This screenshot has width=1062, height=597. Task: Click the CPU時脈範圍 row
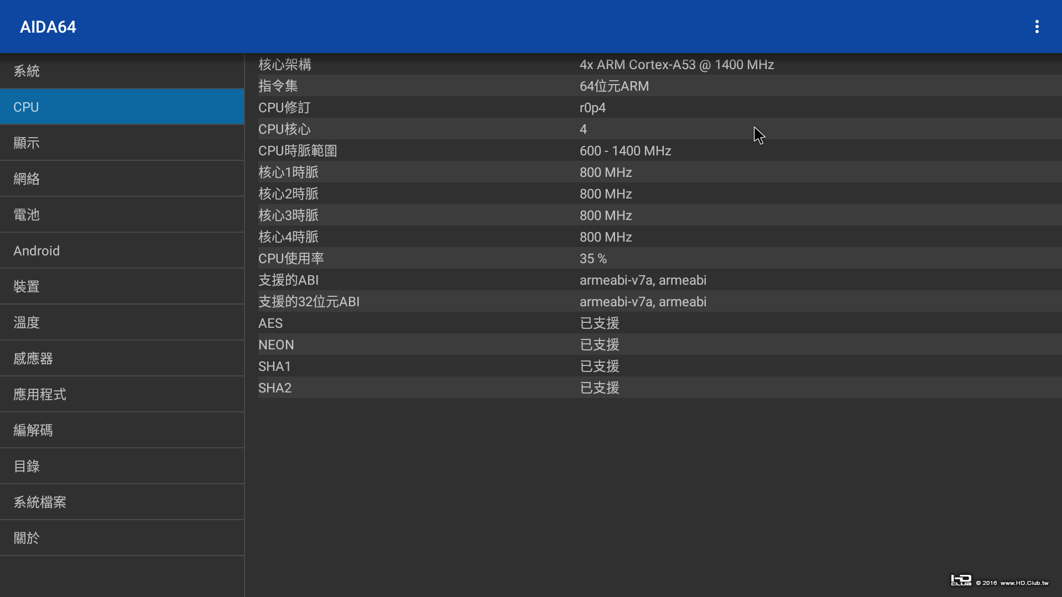tap(658, 151)
